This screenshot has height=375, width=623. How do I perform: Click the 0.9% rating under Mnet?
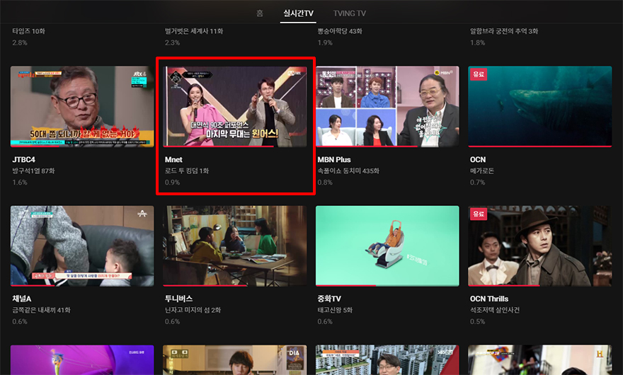point(173,183)
